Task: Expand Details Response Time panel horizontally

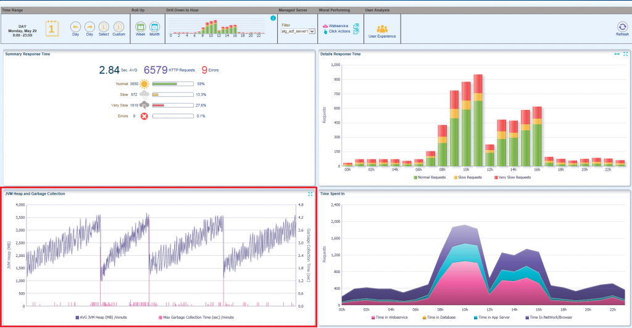Action: 616,54
